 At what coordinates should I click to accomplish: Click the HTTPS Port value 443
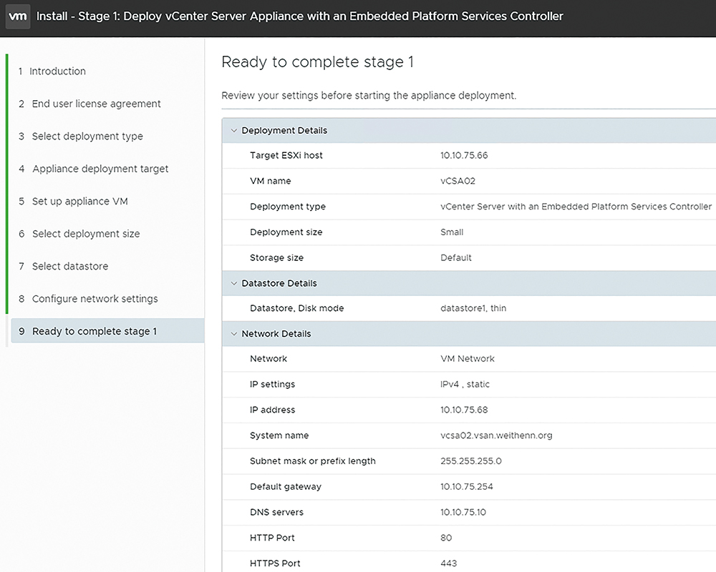point(449,563)
